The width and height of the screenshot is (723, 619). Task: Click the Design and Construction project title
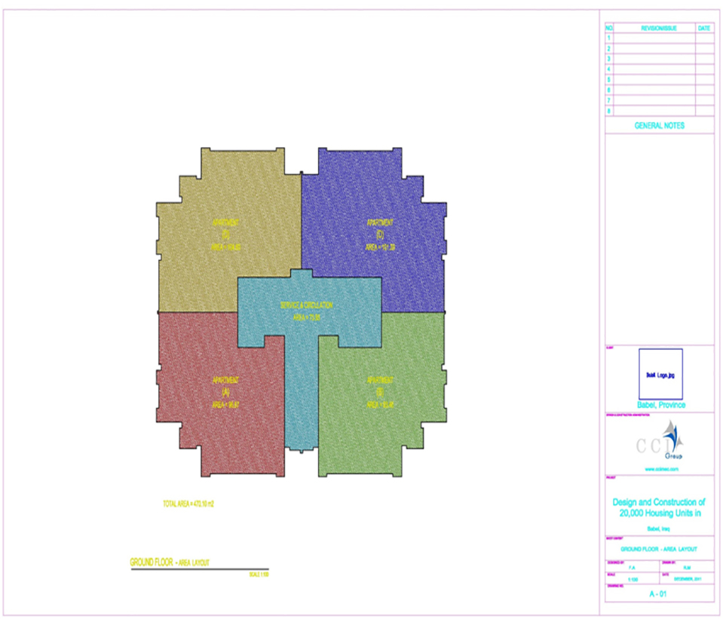coord(660,507)
